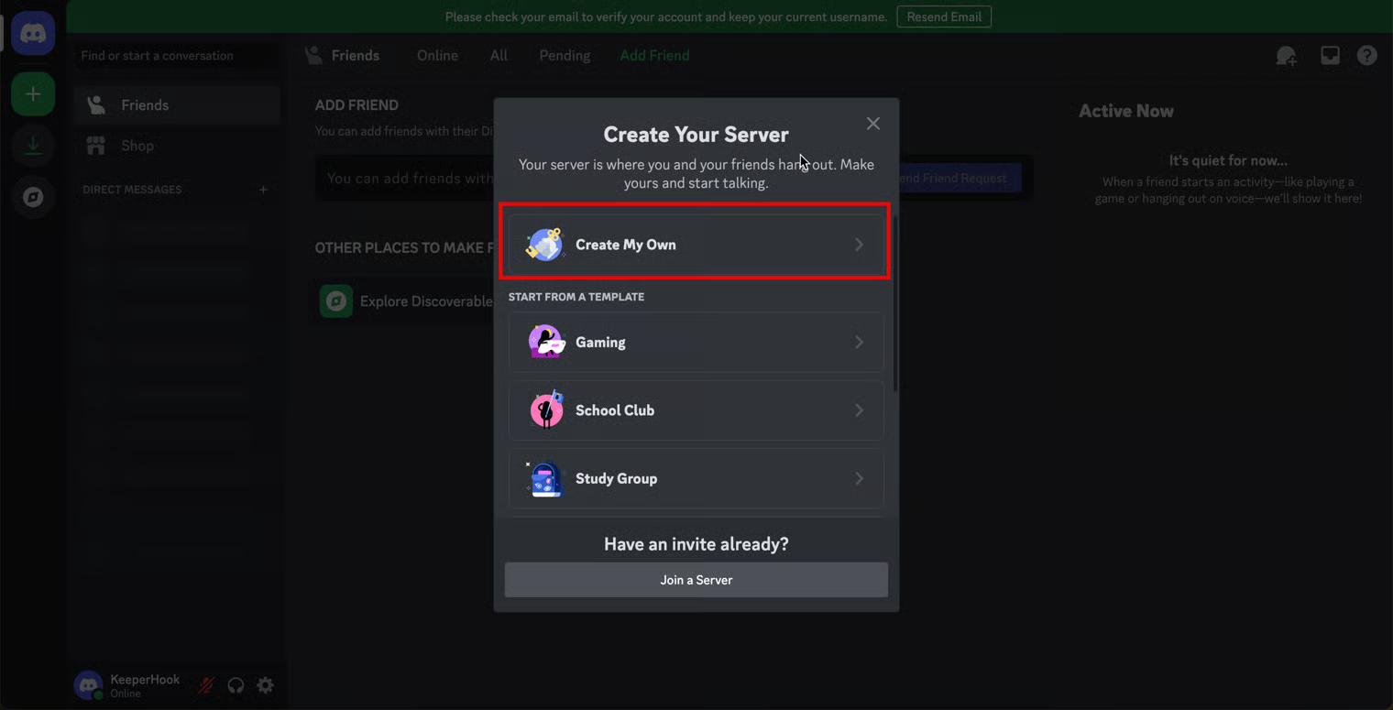Toggle headphones deafen in user panel

click(236, 685)
